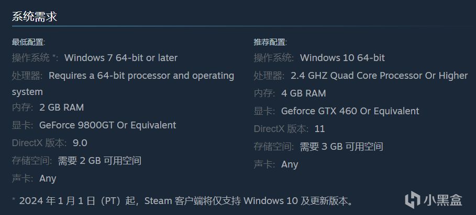Click the recommended 声卡 Any value
The width and height of the screenshot is (476, 215).
click(290, 164)
